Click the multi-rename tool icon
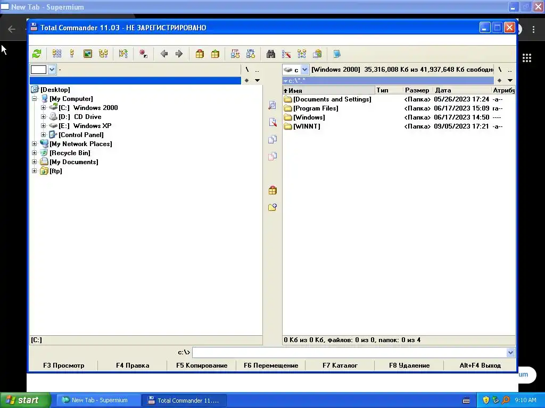 286,54
